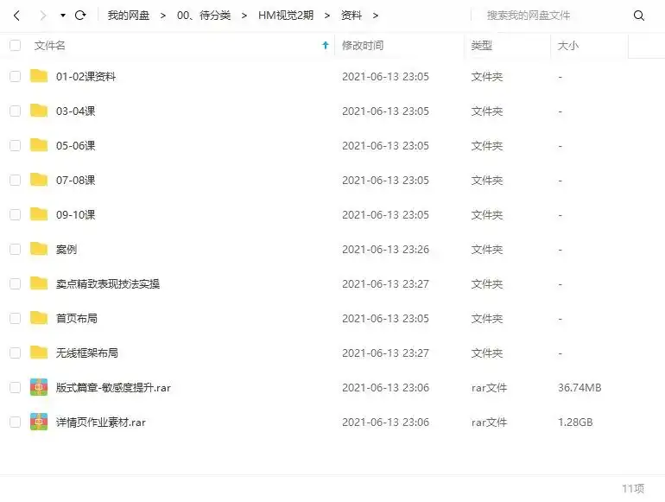Click the 01-02课资料 folder icon

[x=39, y=76]
